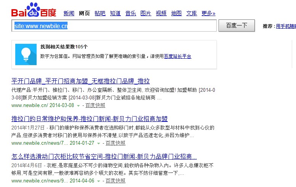Click the green URL www.newbile.cn/ 2014-03-08
Viewport: 296px width, 187px height.
43,105
